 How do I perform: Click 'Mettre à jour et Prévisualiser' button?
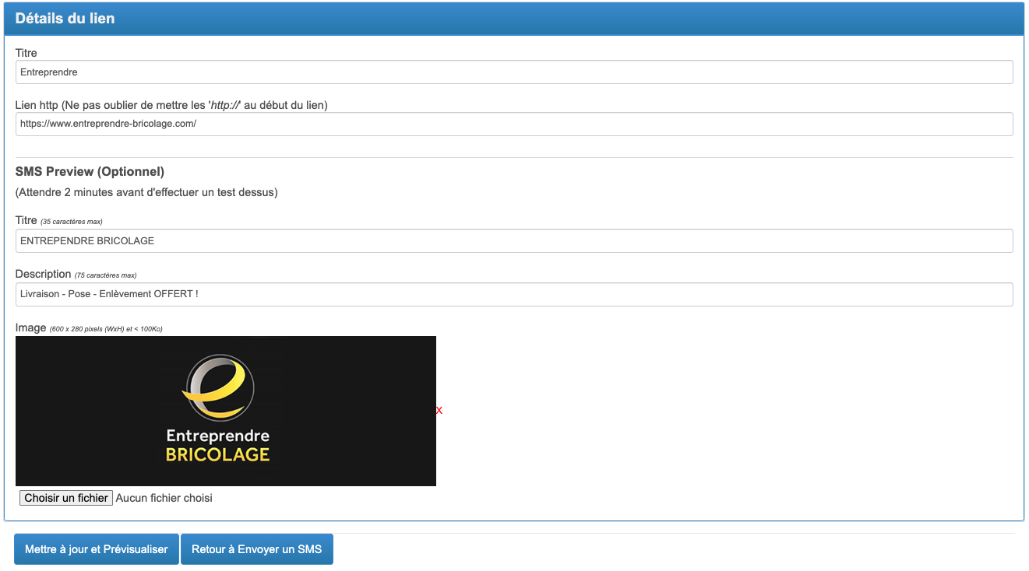pos(97,549)
